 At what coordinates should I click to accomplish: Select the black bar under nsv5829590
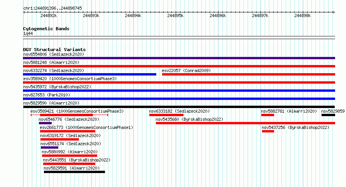click(x=179, y=107)
